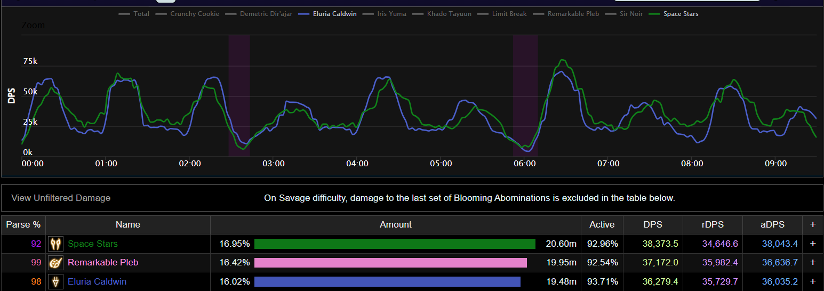This screenshot has width=824, height=291.
Task: Click Space Stars parse value 92
Action: [36, 244]
